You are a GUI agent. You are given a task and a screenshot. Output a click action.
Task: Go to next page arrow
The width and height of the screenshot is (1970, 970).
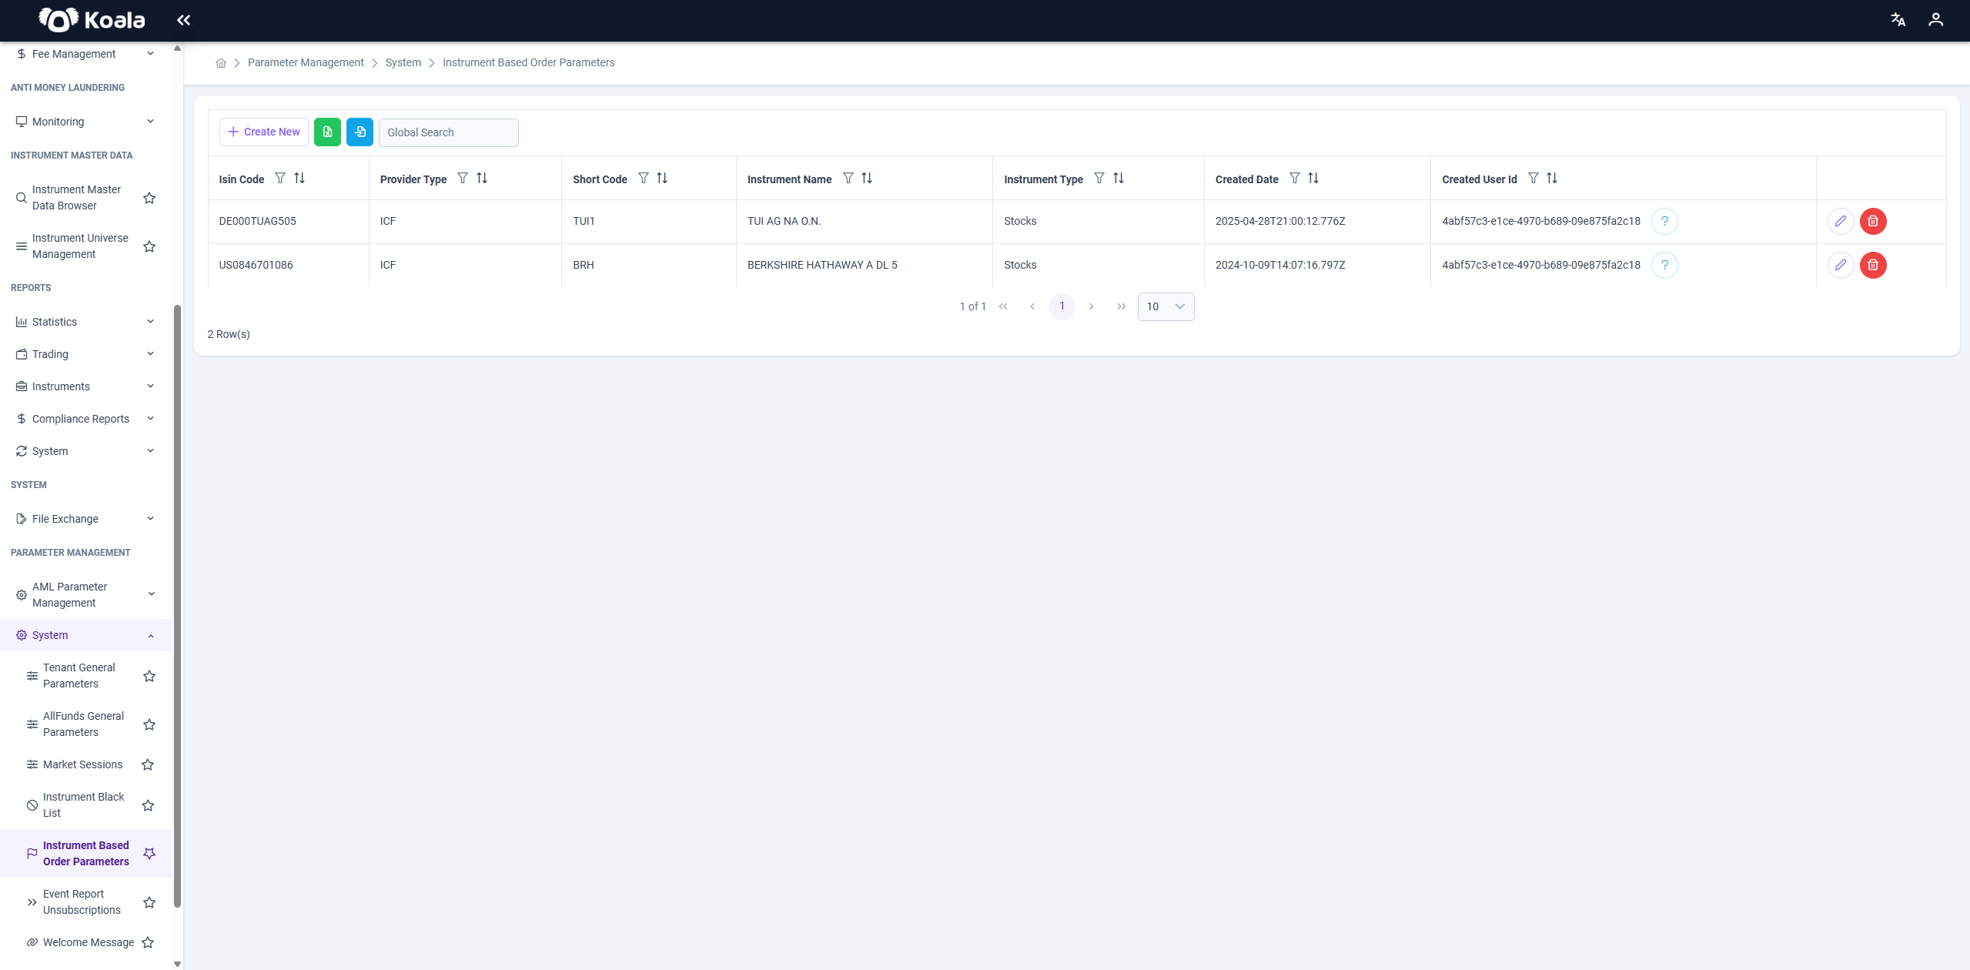1091,306
